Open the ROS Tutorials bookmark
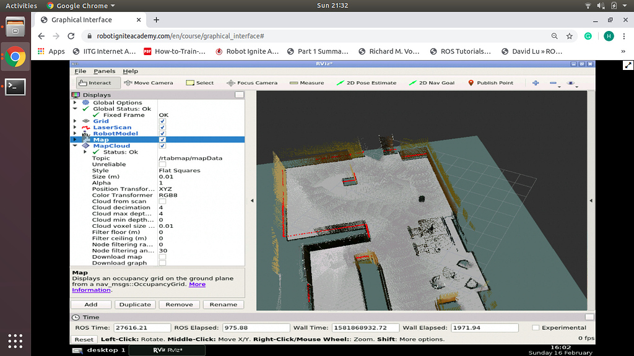The image size is (634, 356). (461, 51)
